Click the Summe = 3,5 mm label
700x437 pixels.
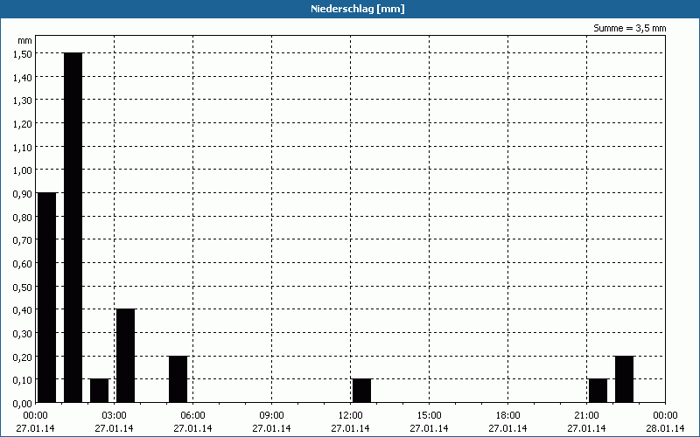click(629, 28)
